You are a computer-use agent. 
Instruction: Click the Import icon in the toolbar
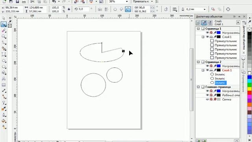tap(76, 2)
